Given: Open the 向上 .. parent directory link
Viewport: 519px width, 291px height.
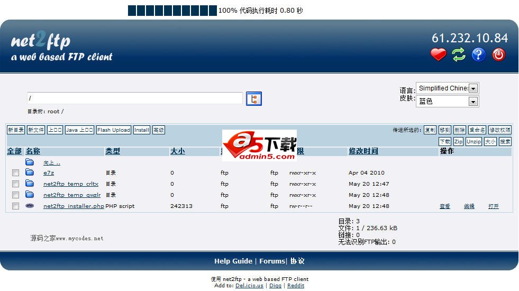Looking at the screenshot, I should 52,163.
